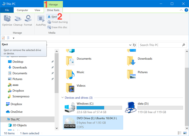The width and height of the screenshot is (189, 136).
Task: Click the navigation pane scroll down arrow
Action: 57,128
